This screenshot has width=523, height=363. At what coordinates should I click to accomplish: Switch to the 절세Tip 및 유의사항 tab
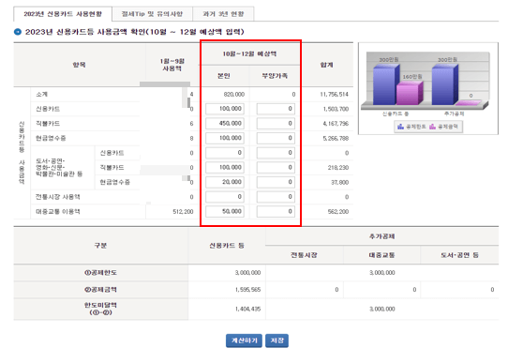[152, 14]
